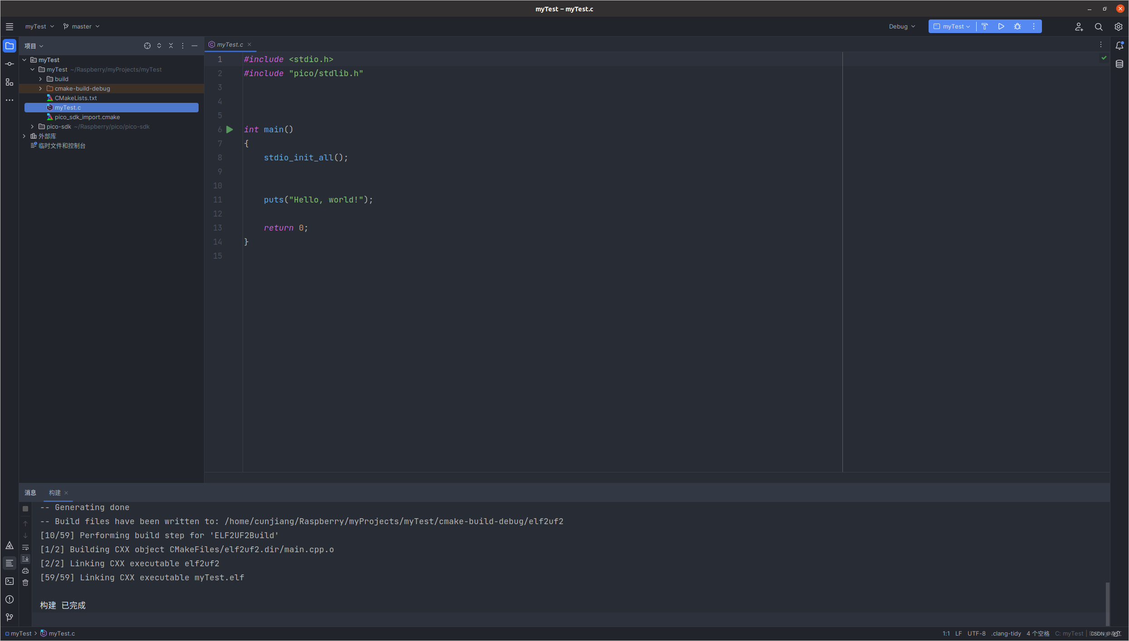
Task: Click the Search Everywhere magnifier icon
Action: pos(1098,27)
